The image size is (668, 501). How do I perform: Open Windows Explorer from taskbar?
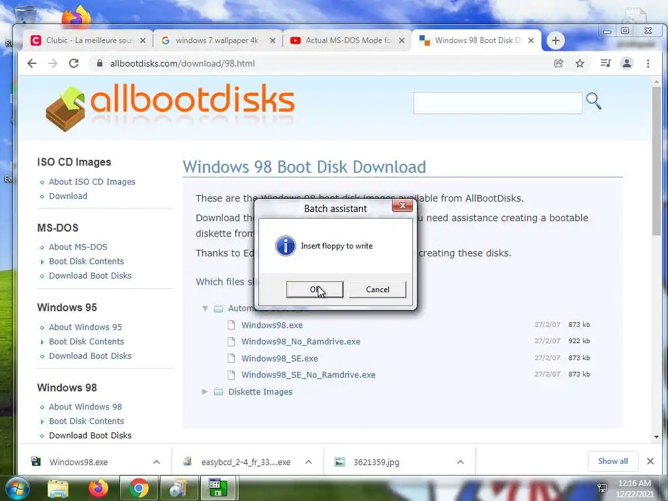[58, 488]
